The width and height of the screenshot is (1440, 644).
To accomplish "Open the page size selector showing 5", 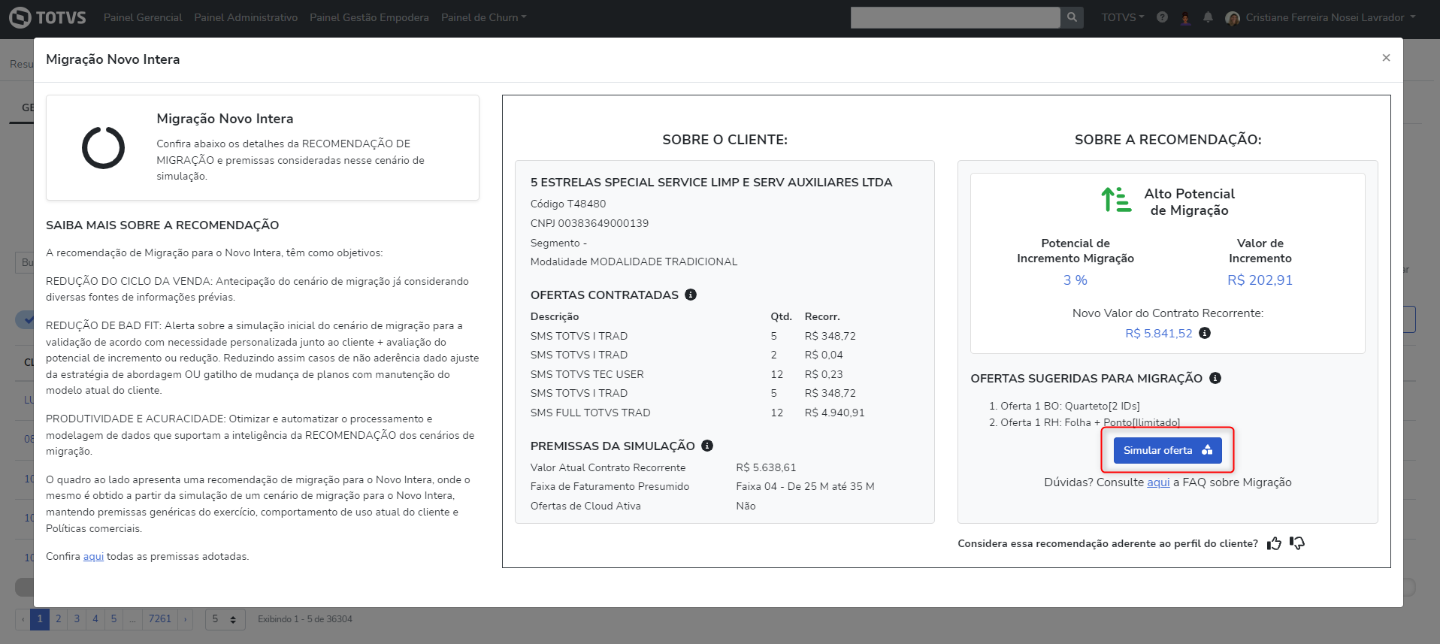I will coord(224,619).
